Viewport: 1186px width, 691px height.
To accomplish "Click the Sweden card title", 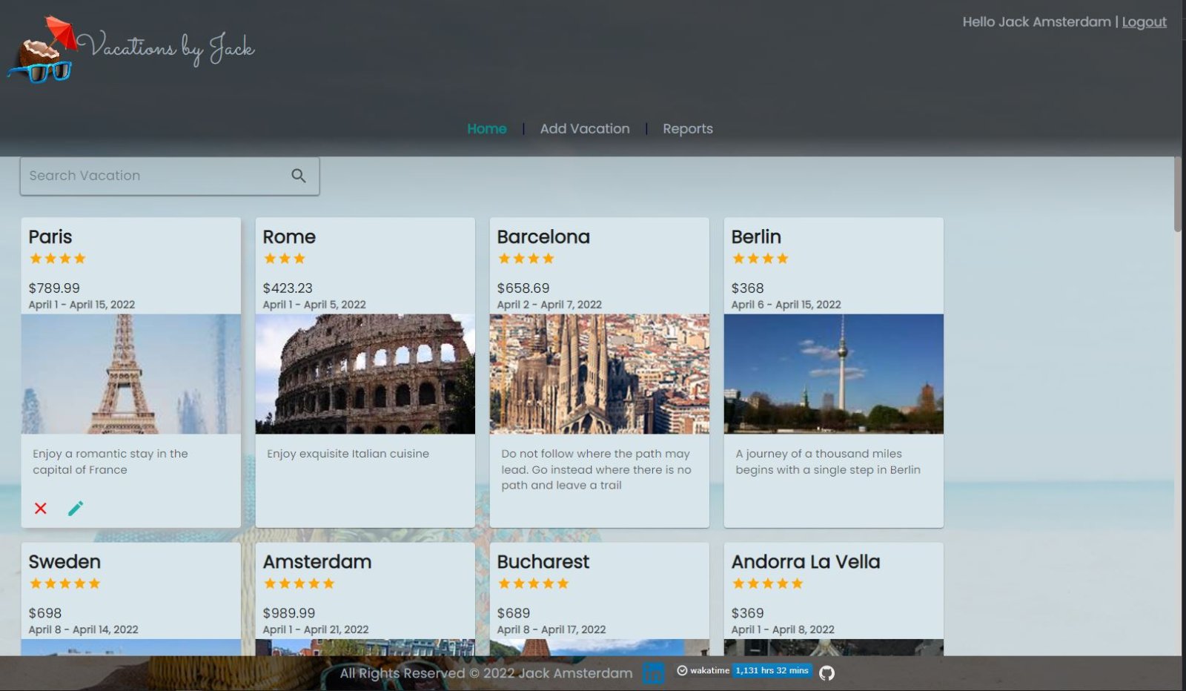I will coord(64,561).
